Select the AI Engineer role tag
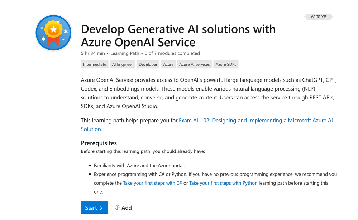358x220 pixels. tap(123, 65)
